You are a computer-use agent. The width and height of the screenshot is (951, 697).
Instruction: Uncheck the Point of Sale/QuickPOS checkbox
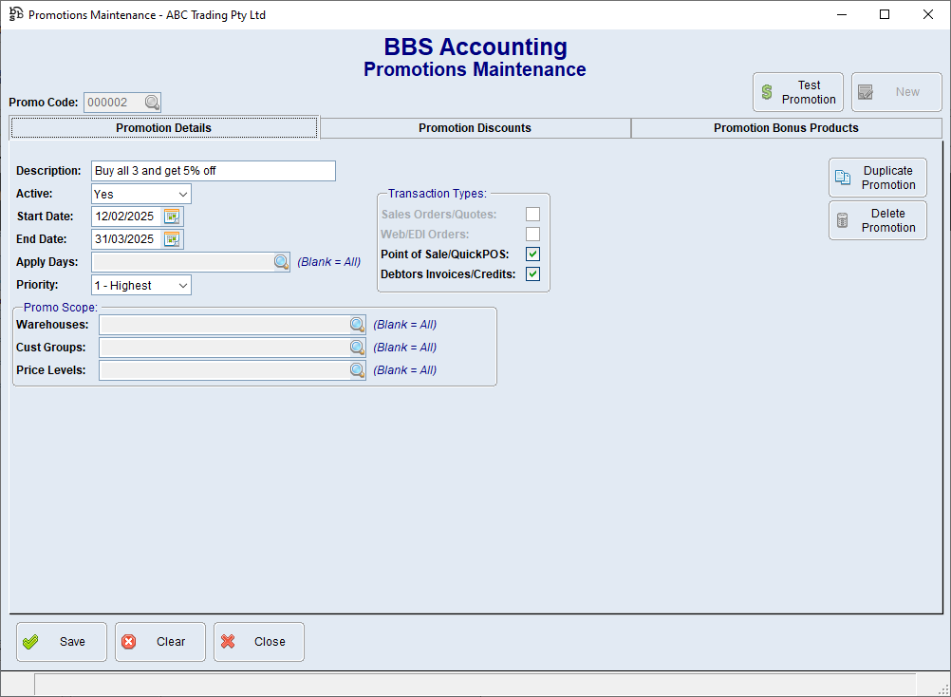[533, 254]
